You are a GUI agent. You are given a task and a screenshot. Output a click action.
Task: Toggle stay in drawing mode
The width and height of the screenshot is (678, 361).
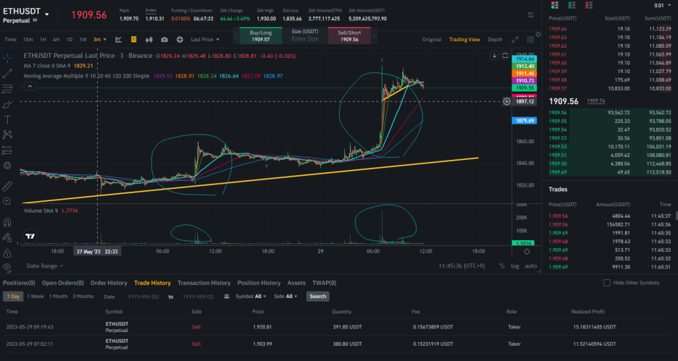(7, 237)
